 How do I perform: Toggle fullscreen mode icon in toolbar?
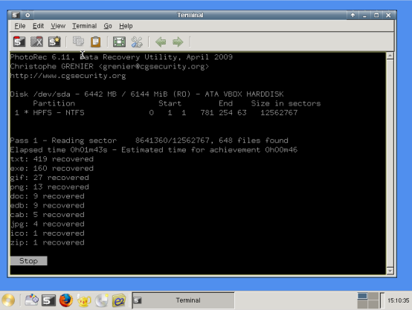tap(119, 42)
